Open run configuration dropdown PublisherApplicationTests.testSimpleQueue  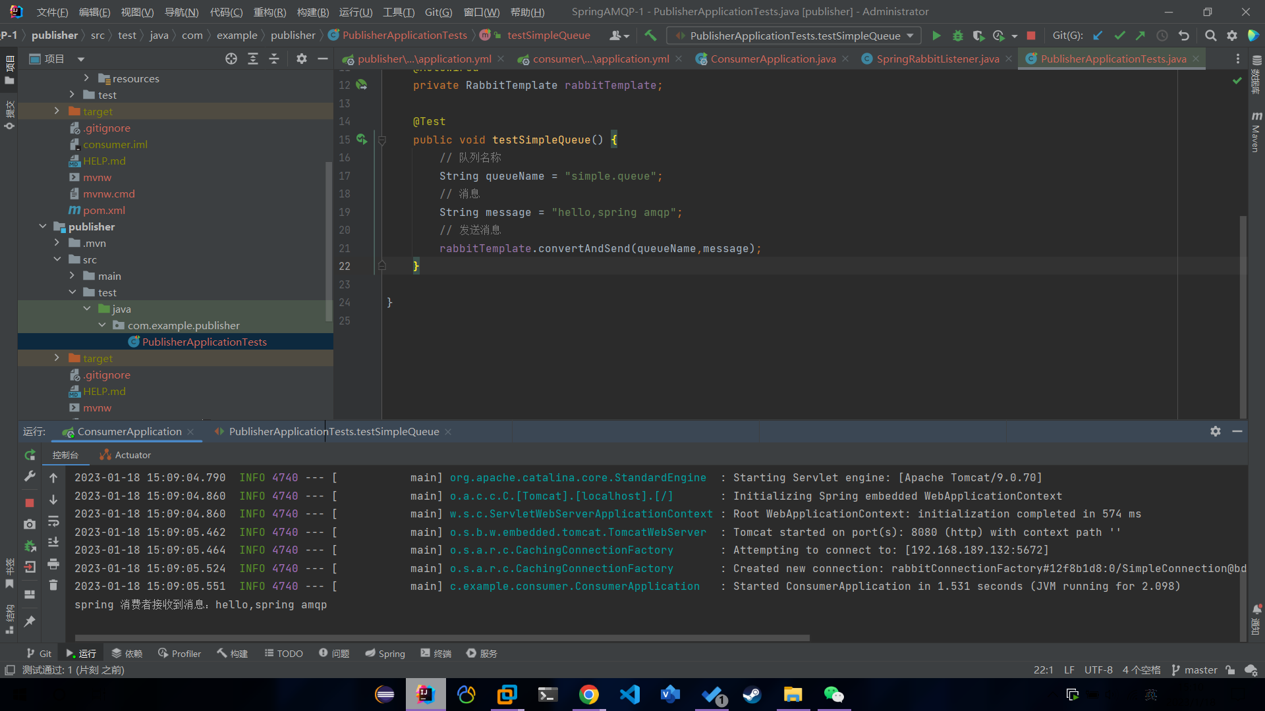(794, 36)
